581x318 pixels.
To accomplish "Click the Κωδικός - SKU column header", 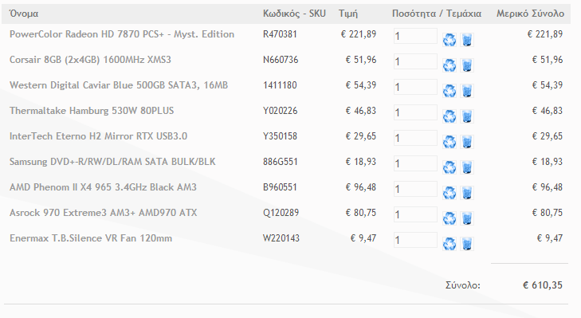I will (x=294, y=14).
